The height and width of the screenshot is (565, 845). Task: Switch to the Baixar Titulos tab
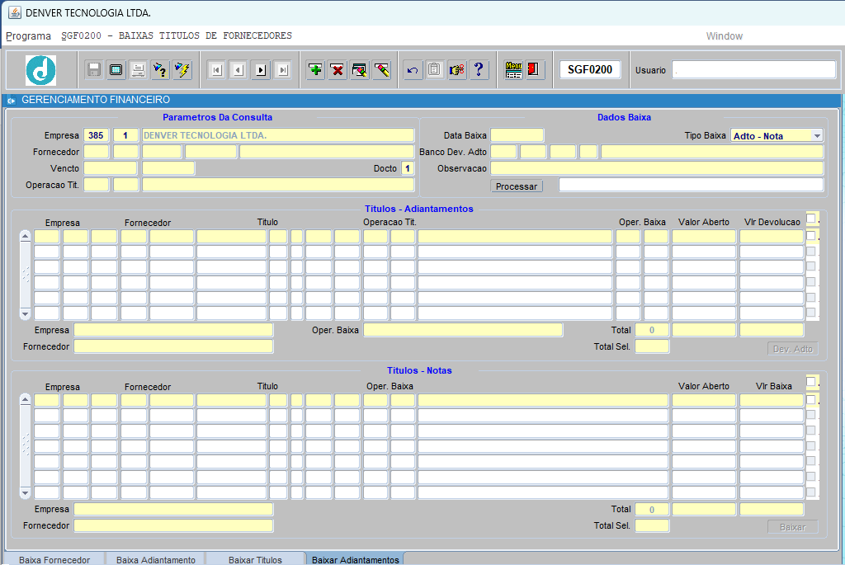[255, 559]
